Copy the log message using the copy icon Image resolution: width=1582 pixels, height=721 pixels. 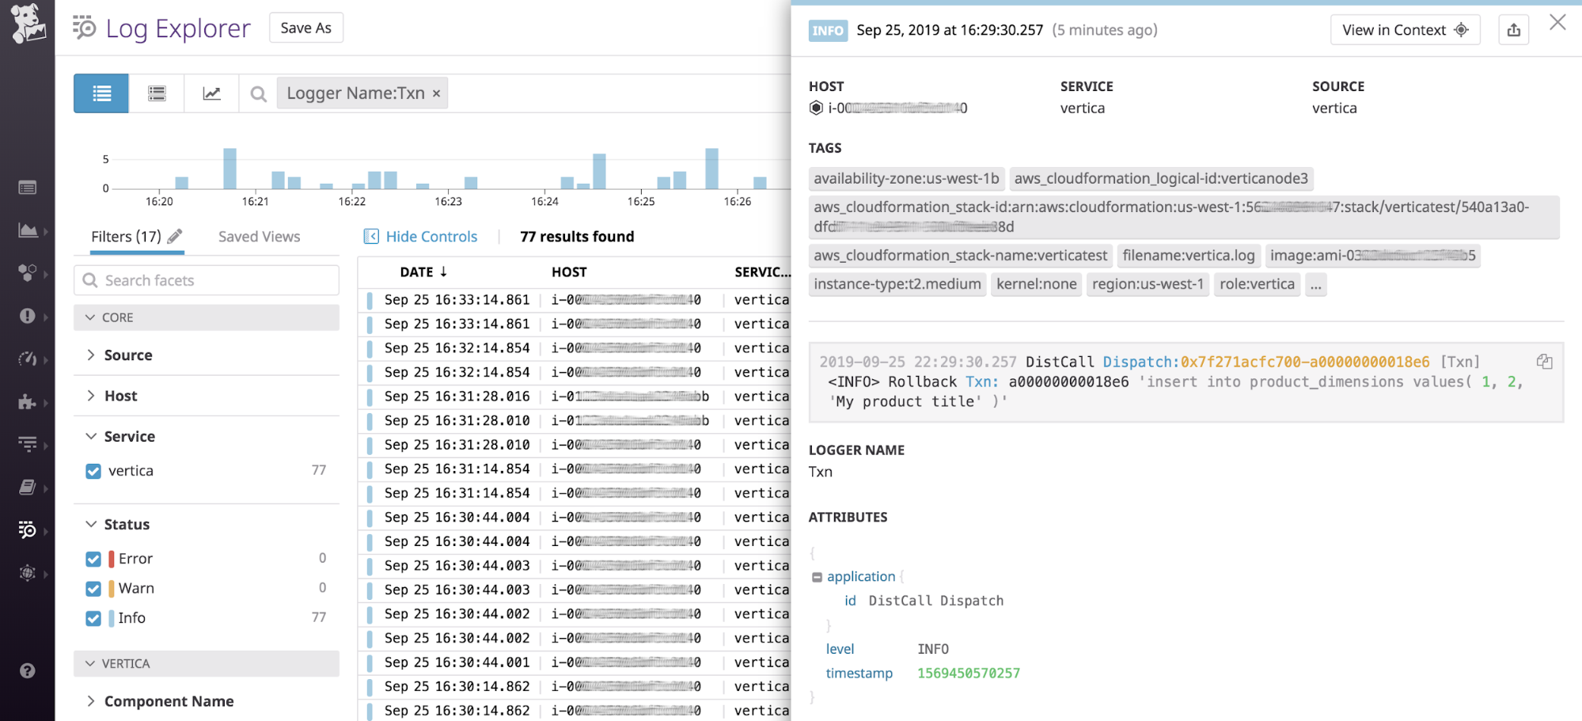[1544, 361]
